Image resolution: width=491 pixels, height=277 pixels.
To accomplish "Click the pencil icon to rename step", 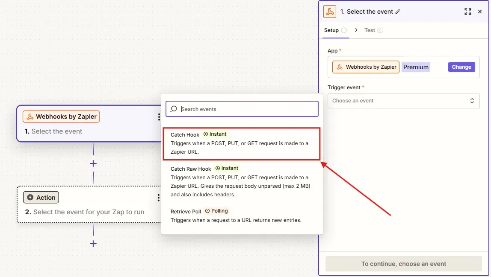I will point(398,12).
